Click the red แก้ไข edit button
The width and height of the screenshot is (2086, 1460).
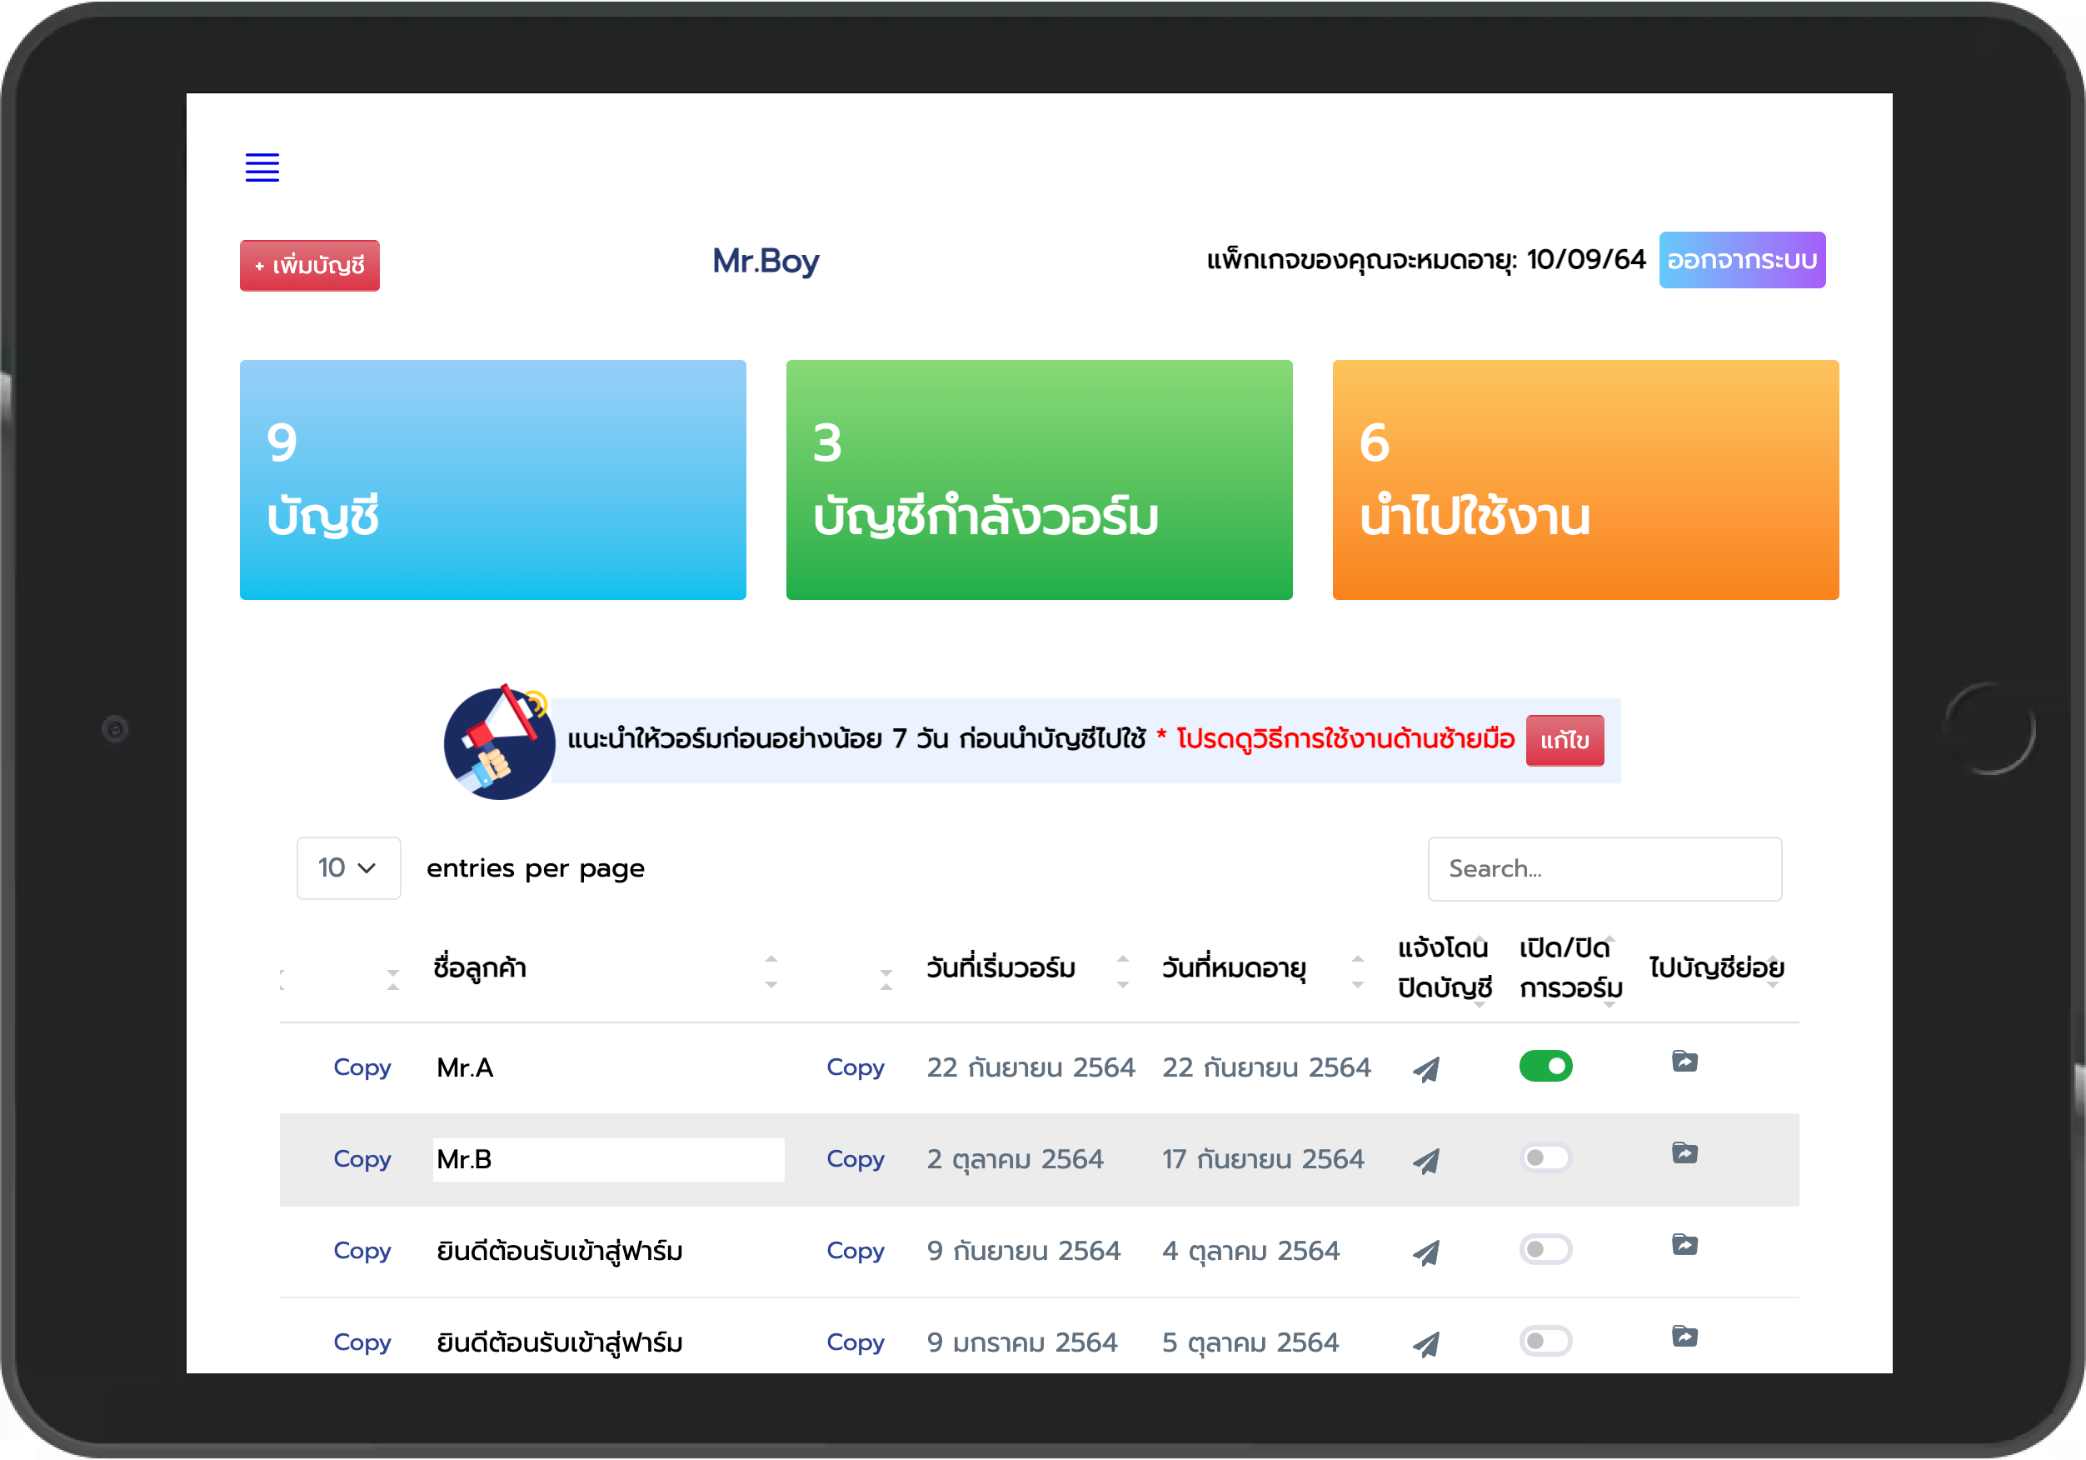coord(1564,741)
